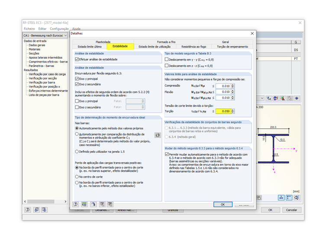The image size is (329, 246).
Task: Click the Compressão 0.010 input field
Action: [223, 86]
